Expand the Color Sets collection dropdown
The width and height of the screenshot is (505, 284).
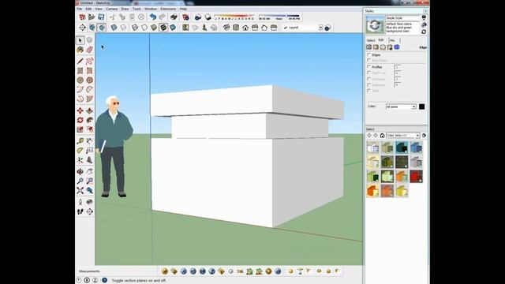tap(417, 136)
